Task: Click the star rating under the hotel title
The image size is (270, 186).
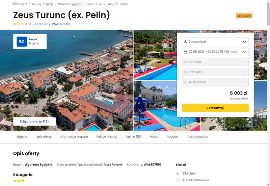Action: click(23, 24)
